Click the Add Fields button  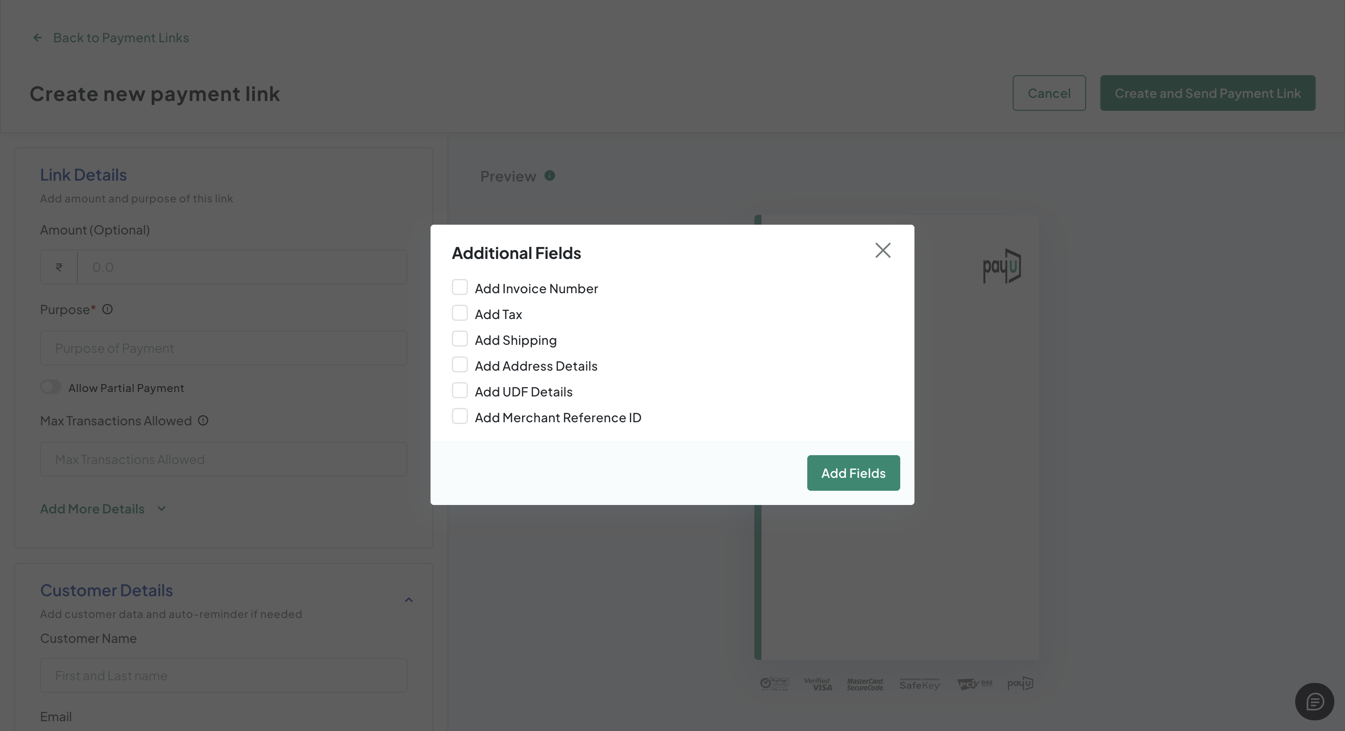click(853, 473)
